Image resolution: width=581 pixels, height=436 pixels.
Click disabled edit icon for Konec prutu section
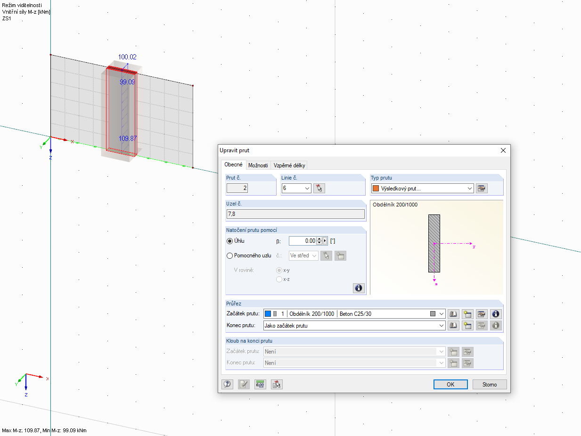(x=481, y=325)
